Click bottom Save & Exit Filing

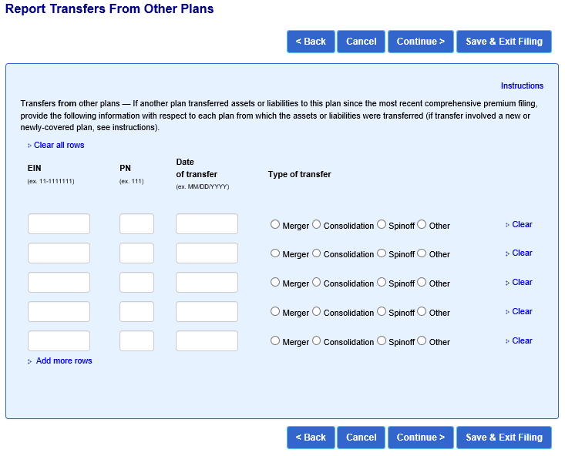coord(503,438)
